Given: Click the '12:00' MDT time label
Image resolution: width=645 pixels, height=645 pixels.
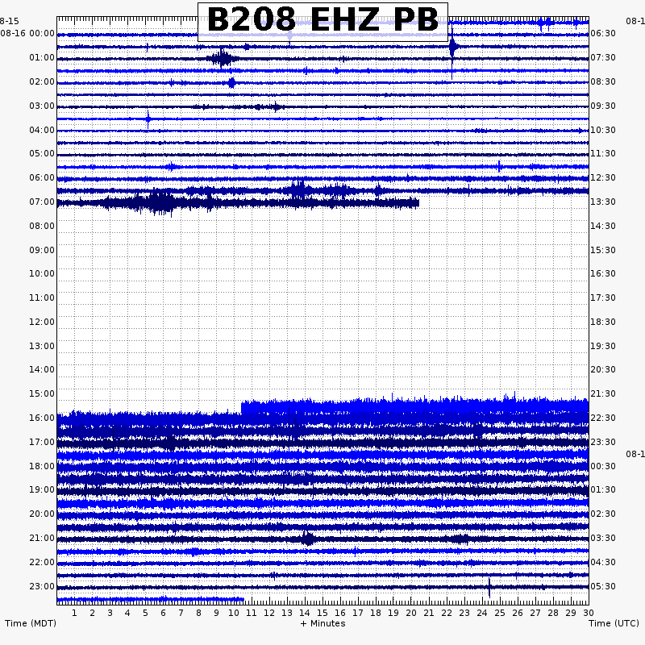Looking at the screenshot, I should [42, 322].
